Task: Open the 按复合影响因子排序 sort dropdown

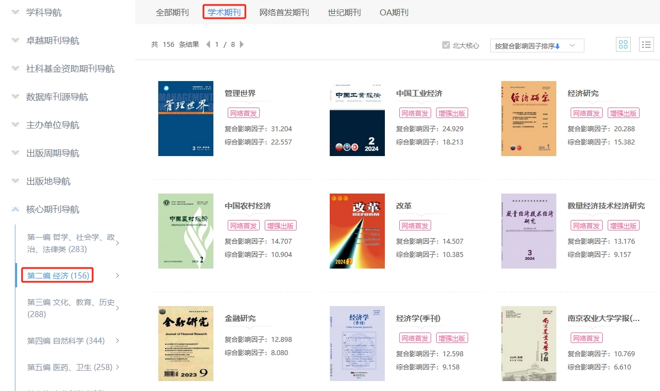Action: tap(536, 46)
